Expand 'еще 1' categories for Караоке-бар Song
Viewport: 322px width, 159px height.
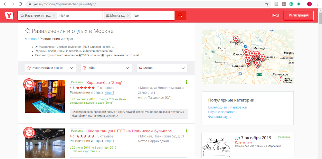coord(110,93)
